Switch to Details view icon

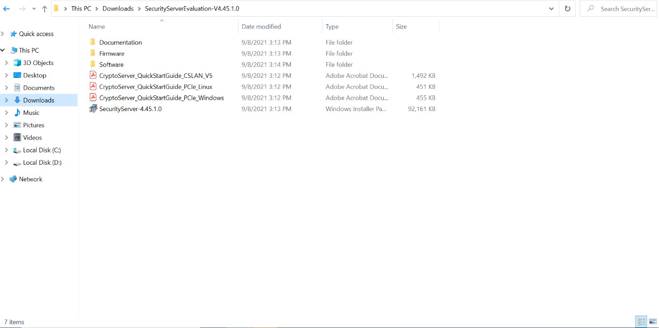click(641, 322)
